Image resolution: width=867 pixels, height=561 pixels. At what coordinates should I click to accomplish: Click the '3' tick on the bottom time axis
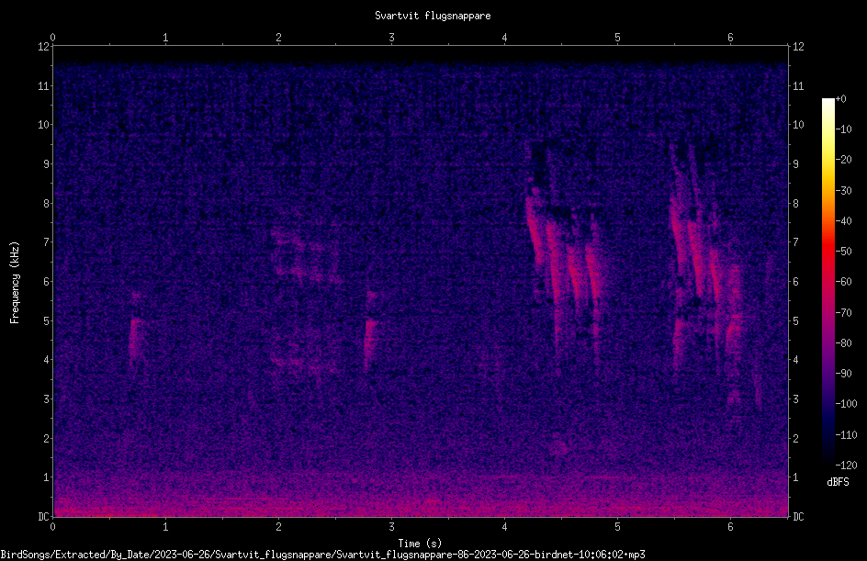pyautogui.click(x=391, y=527)
